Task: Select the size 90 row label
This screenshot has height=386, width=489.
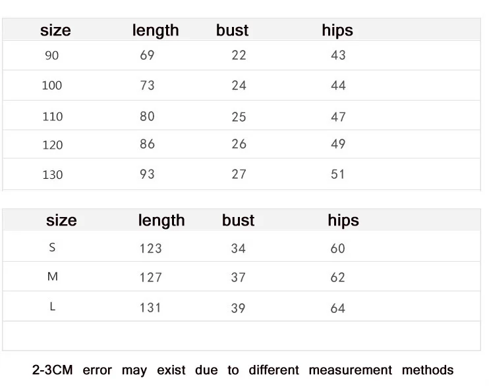Action: coord(52,55)
